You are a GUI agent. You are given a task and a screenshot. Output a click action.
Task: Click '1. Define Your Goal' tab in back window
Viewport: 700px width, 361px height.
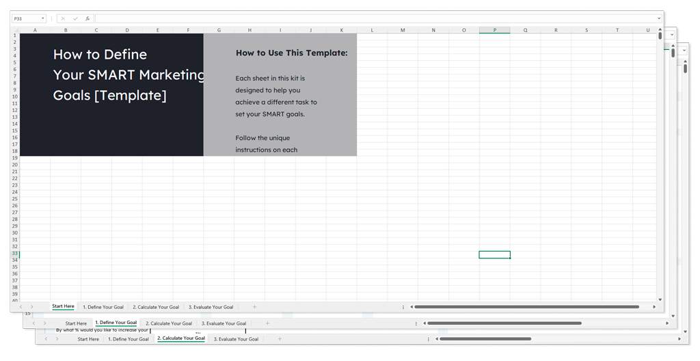click(x=129, y=339)
